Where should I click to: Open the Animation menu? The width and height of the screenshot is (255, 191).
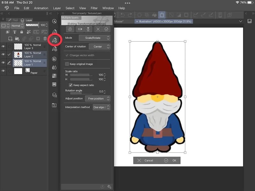[41, 8]
